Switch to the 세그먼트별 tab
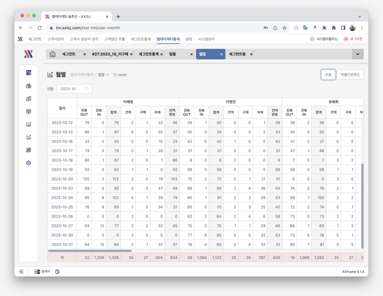 [x=237, y=54]
